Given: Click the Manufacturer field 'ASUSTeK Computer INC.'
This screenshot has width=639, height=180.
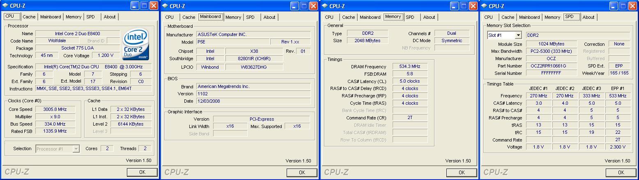Looking at the screenshot, I should (253, 34).
